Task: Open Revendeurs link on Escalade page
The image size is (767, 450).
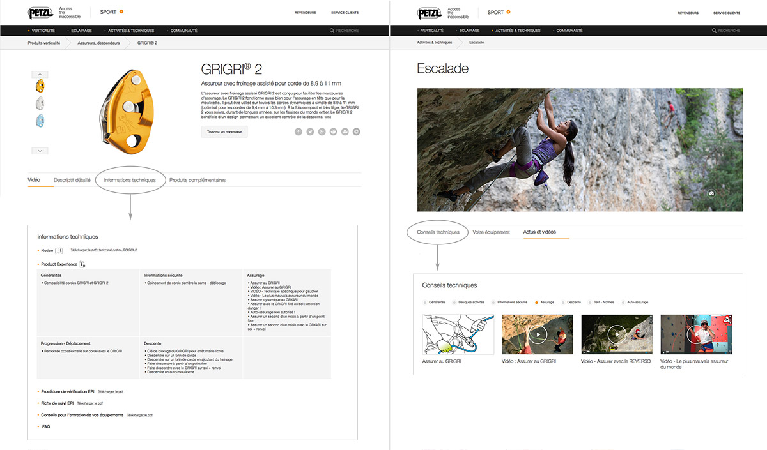Action: click(688, 13)
